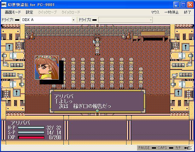The width and height of the screenshot is (195, 152).
Task: Click the アリババ speaker name in dialogue box
Action: [64, 96]
